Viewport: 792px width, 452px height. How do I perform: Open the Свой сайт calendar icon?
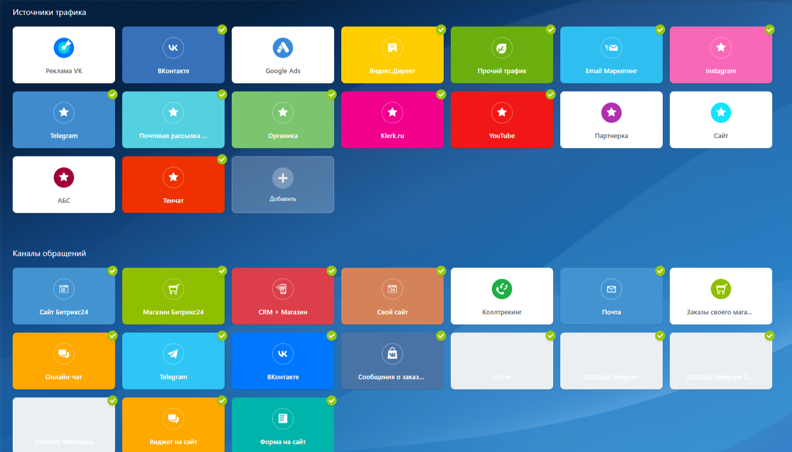click(x=392, y=289)
